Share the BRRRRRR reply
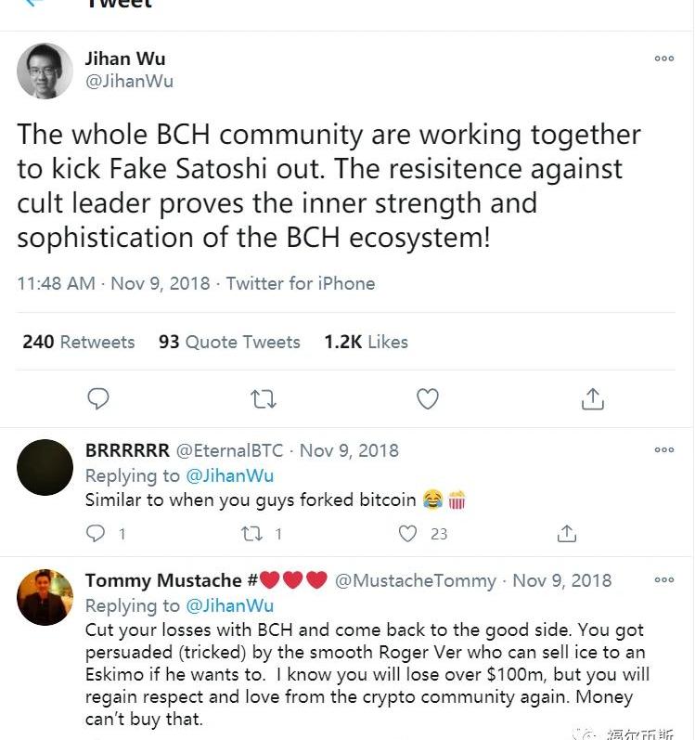The image size is (695, 740). 566,533
